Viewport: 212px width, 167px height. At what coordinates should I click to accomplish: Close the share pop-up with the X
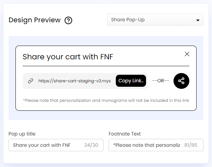tap(187, 54)
